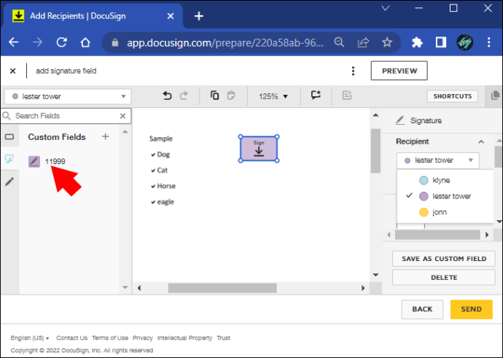Viewport: 503px width, 358px height.
Task: Bookmark this page with the star
Action: click(x=387, y=42)
